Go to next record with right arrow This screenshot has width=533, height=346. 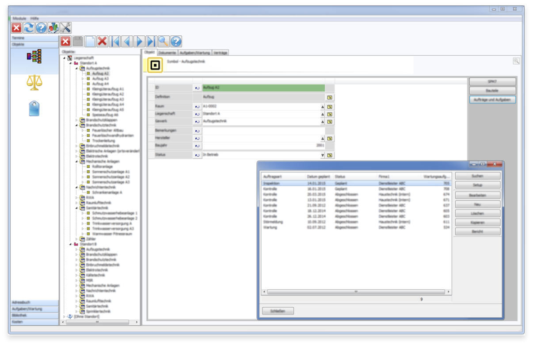[139, 42]
